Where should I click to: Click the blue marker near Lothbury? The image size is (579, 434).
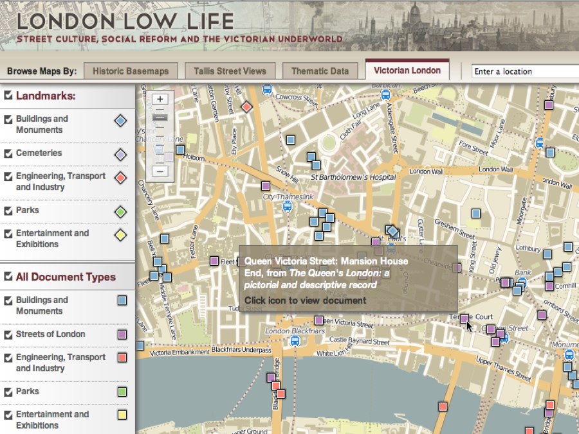pos(547,254)
